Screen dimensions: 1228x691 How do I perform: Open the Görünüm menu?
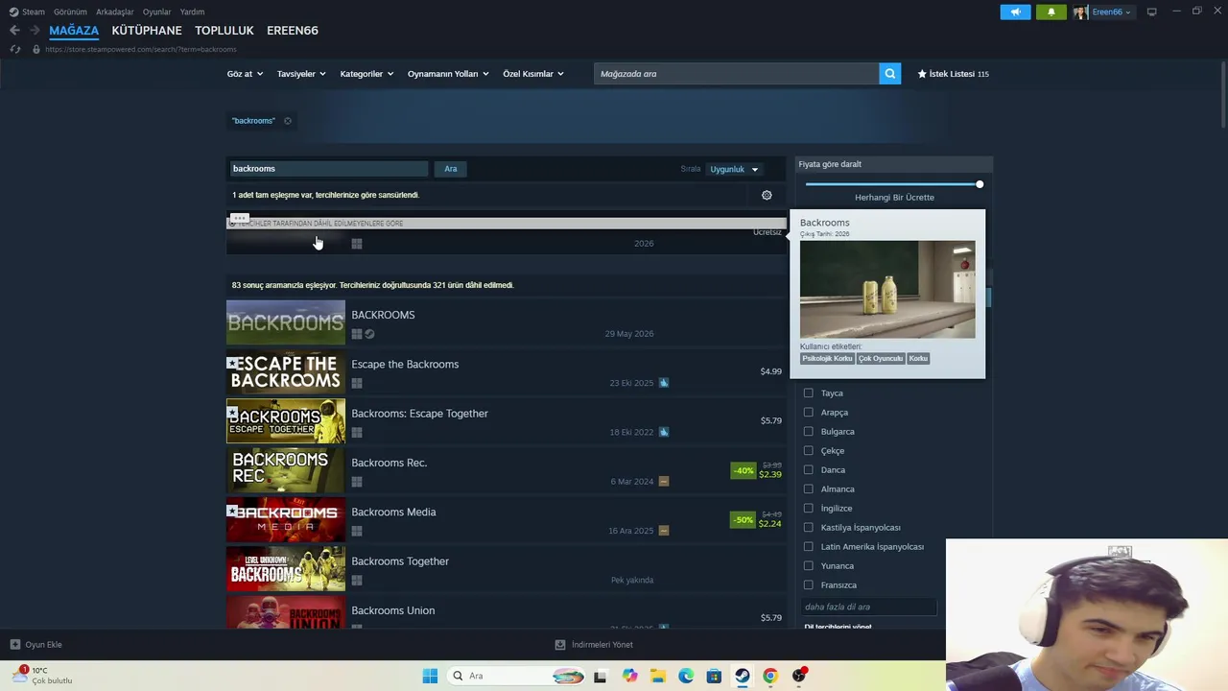pyautogui.click(x=70, y=12)
